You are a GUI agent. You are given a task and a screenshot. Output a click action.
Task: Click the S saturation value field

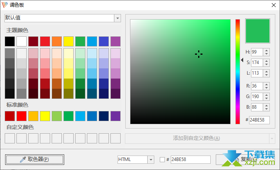[x=257, y=63]
